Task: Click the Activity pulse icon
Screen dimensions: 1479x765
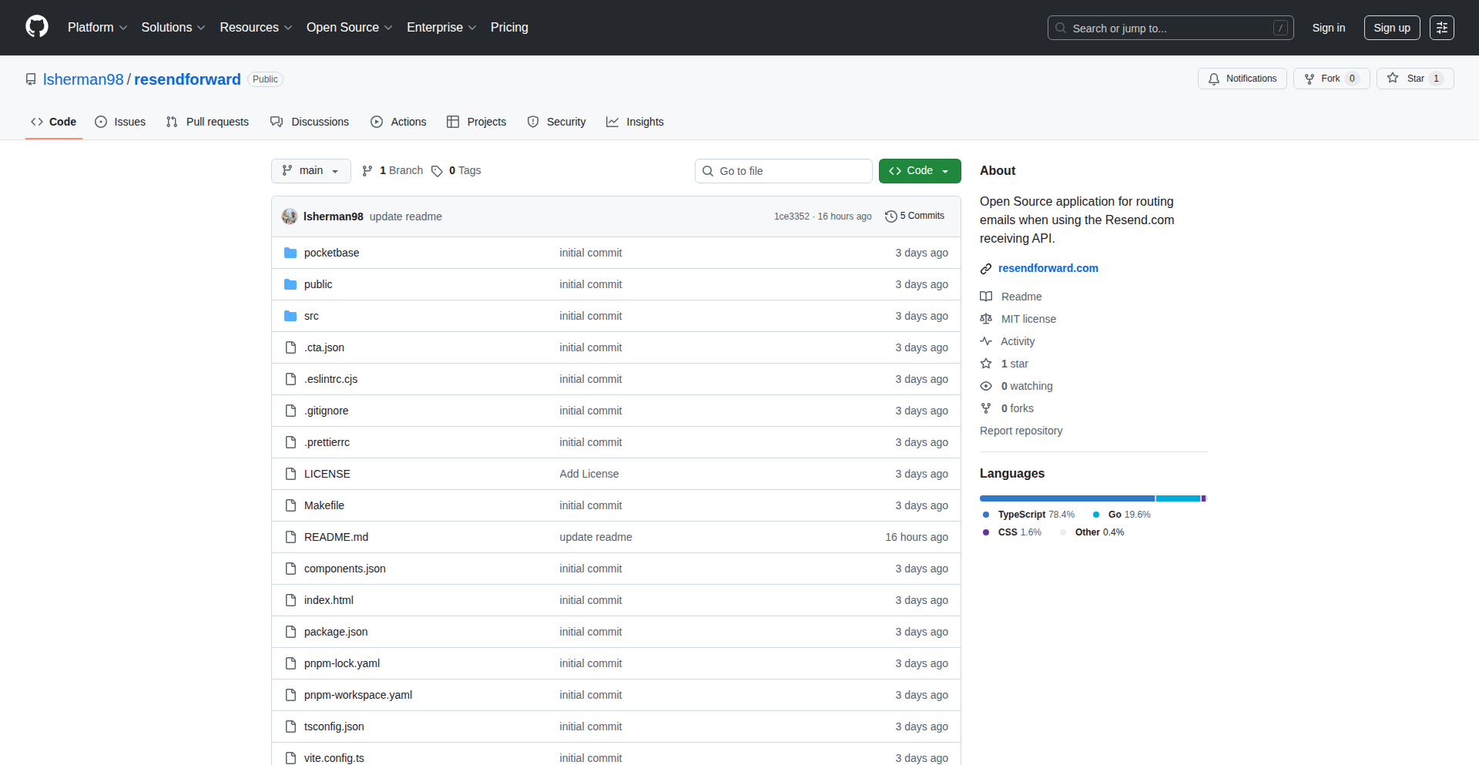Action: click(987, 341)
